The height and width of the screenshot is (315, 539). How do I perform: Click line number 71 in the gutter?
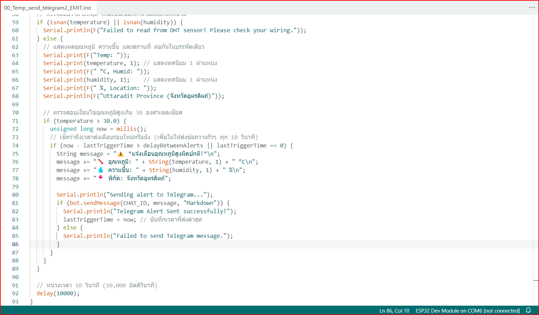click(x=15, y=121)
